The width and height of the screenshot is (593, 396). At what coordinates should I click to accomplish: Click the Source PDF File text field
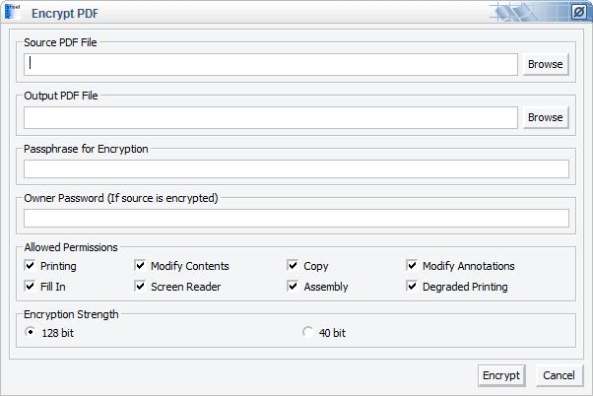point(271,64)
